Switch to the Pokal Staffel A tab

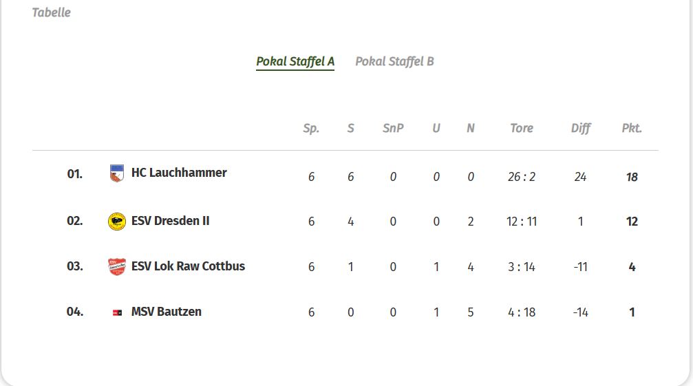[x=295, y=61]
